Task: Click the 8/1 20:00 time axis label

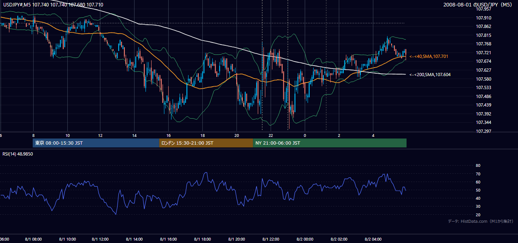Action: tap(236, 239)
